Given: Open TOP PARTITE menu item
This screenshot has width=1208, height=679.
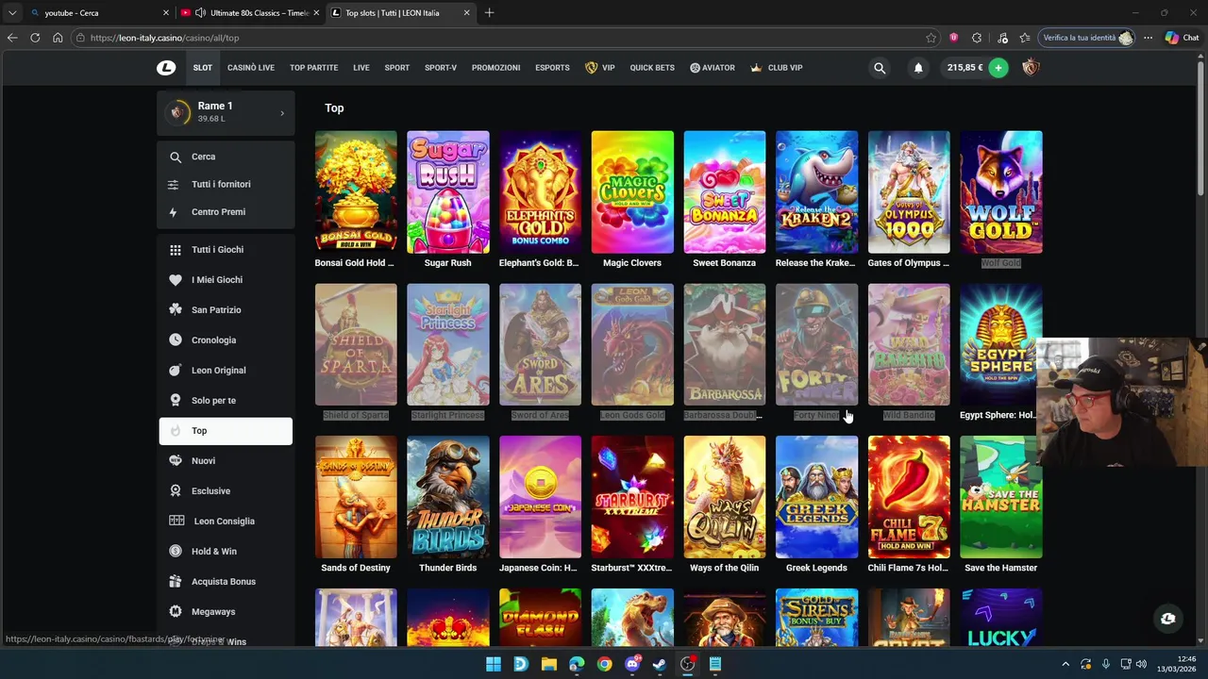Looking at the screenshot, I should 313,68.
